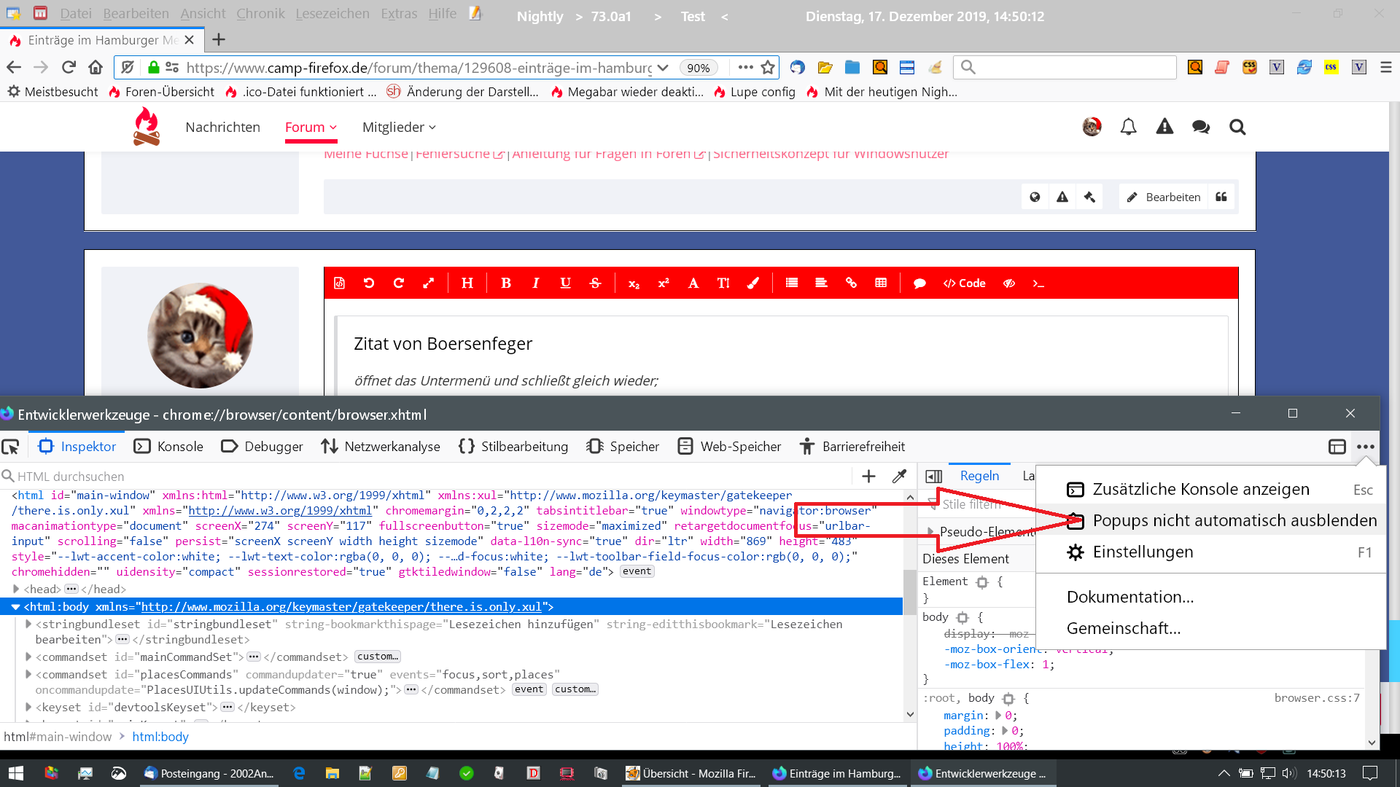This screenshot has height=787, width=1400.
Task: Click the notifications bell icon
Action: click(1128, 128)
